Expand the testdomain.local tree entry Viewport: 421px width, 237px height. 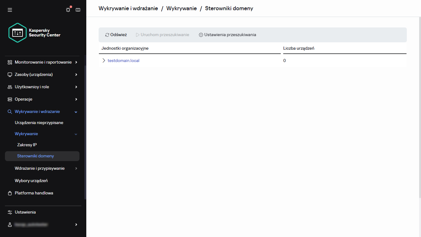click(x=104, y=60)
